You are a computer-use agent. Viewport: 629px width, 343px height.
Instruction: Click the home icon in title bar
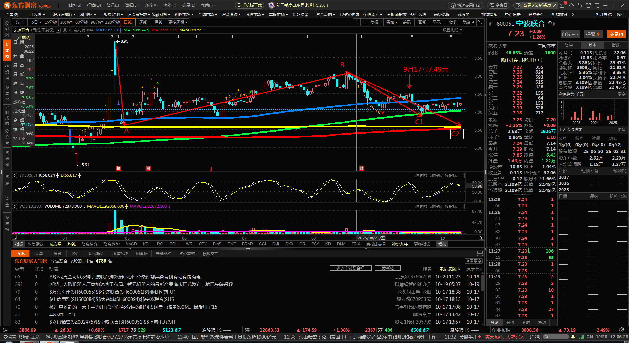(x=571, y=6)
